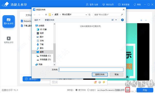This screenshot has height=93, width=155.
Task: Open 音乐 folder in tree
Action: pyautogui.click(x=40, y=48)
